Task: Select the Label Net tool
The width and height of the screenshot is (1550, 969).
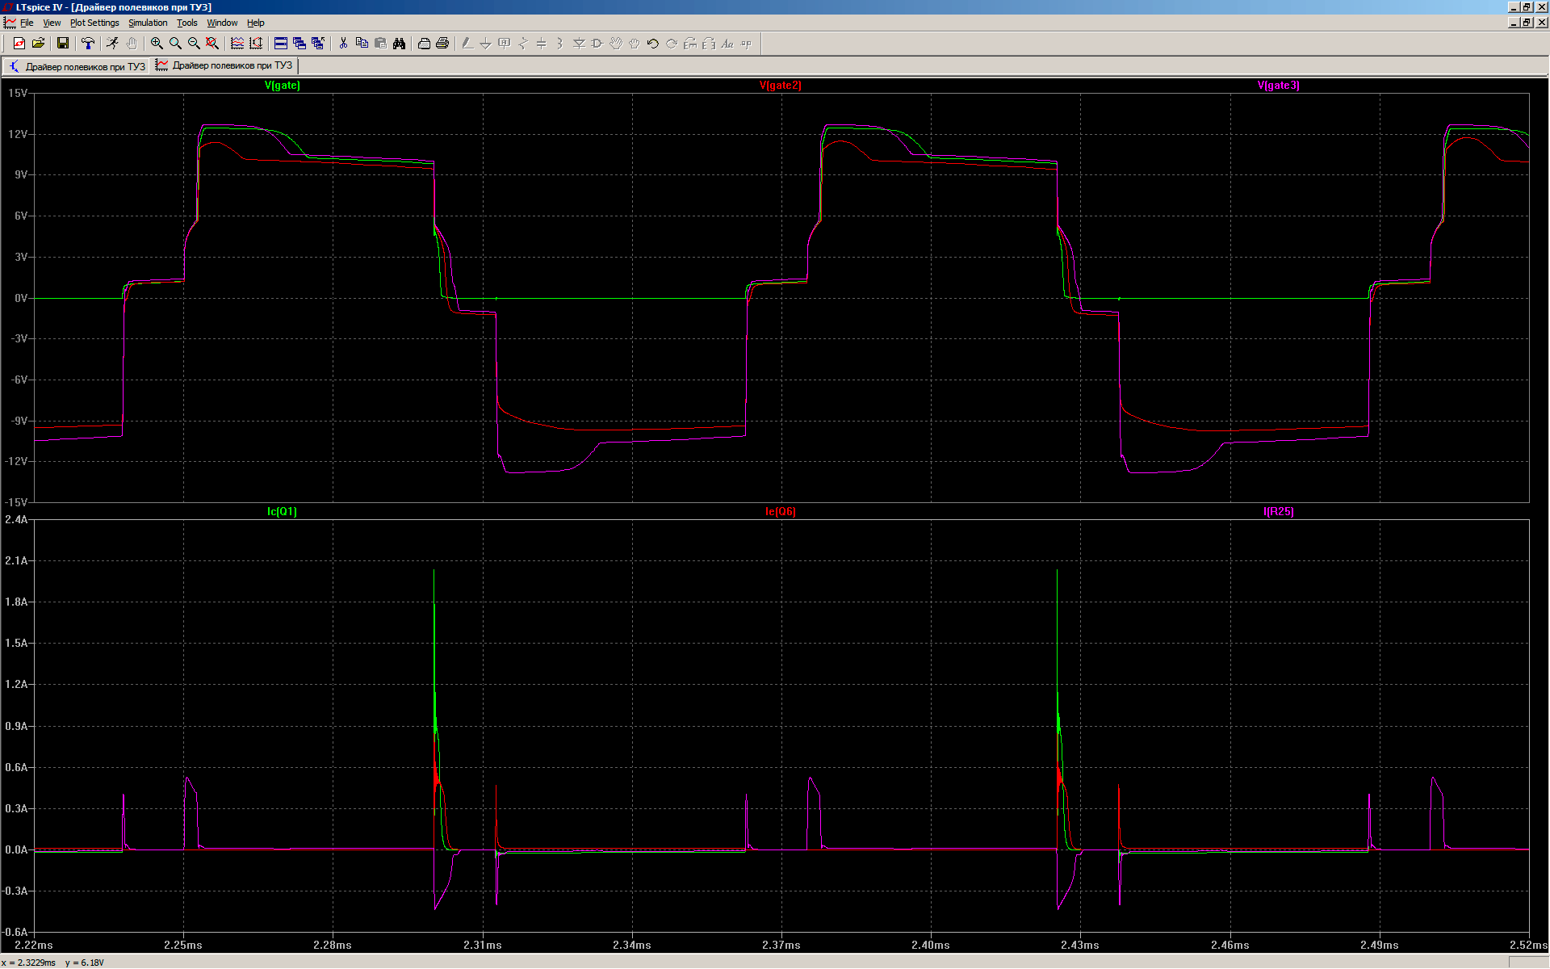Action: [x=505, y=44]
